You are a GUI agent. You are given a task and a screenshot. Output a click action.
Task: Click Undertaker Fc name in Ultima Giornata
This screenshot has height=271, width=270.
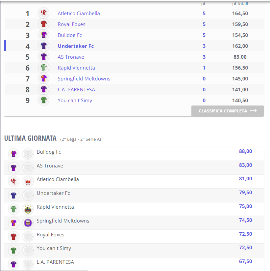[x=53, y=193]
